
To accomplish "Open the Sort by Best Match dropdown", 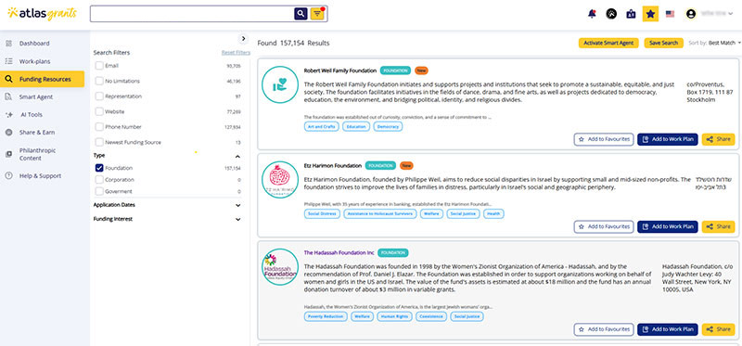I will point(714,43).
